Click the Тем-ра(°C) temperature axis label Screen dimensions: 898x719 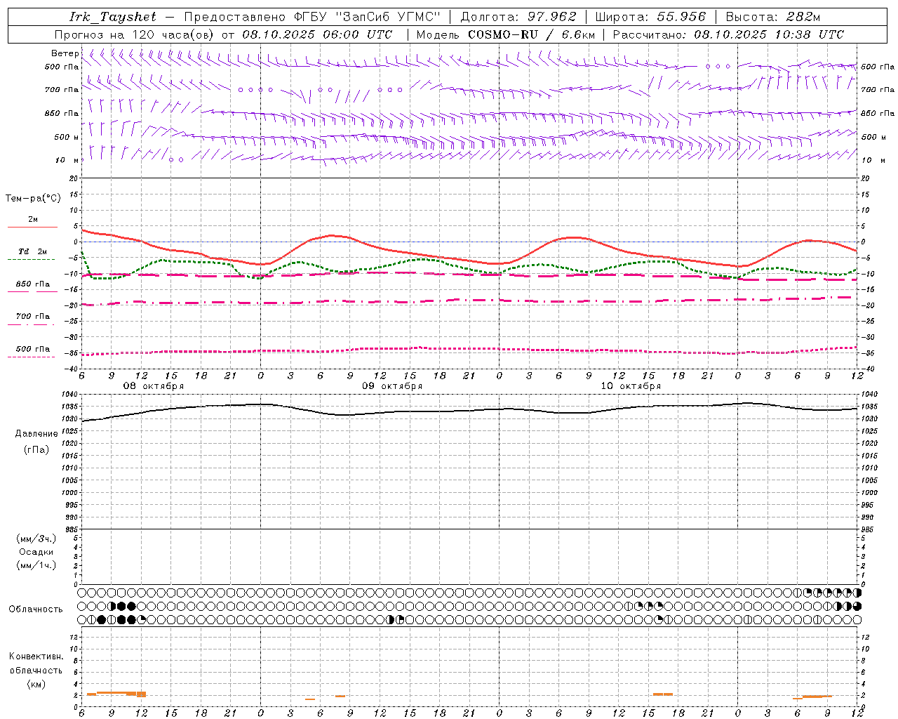[33, 199]
